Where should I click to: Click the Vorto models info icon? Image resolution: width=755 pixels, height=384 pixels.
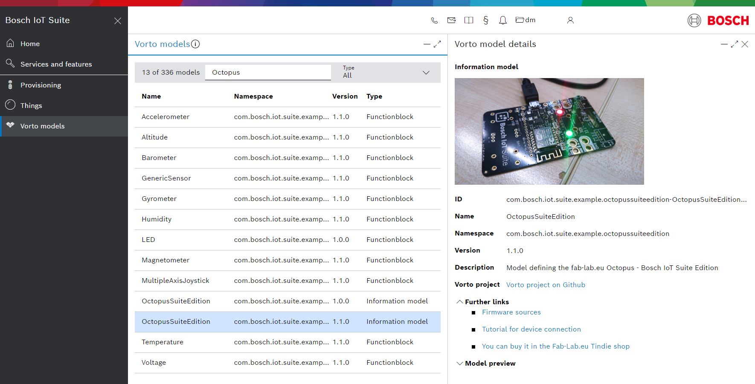coord(195,44)
